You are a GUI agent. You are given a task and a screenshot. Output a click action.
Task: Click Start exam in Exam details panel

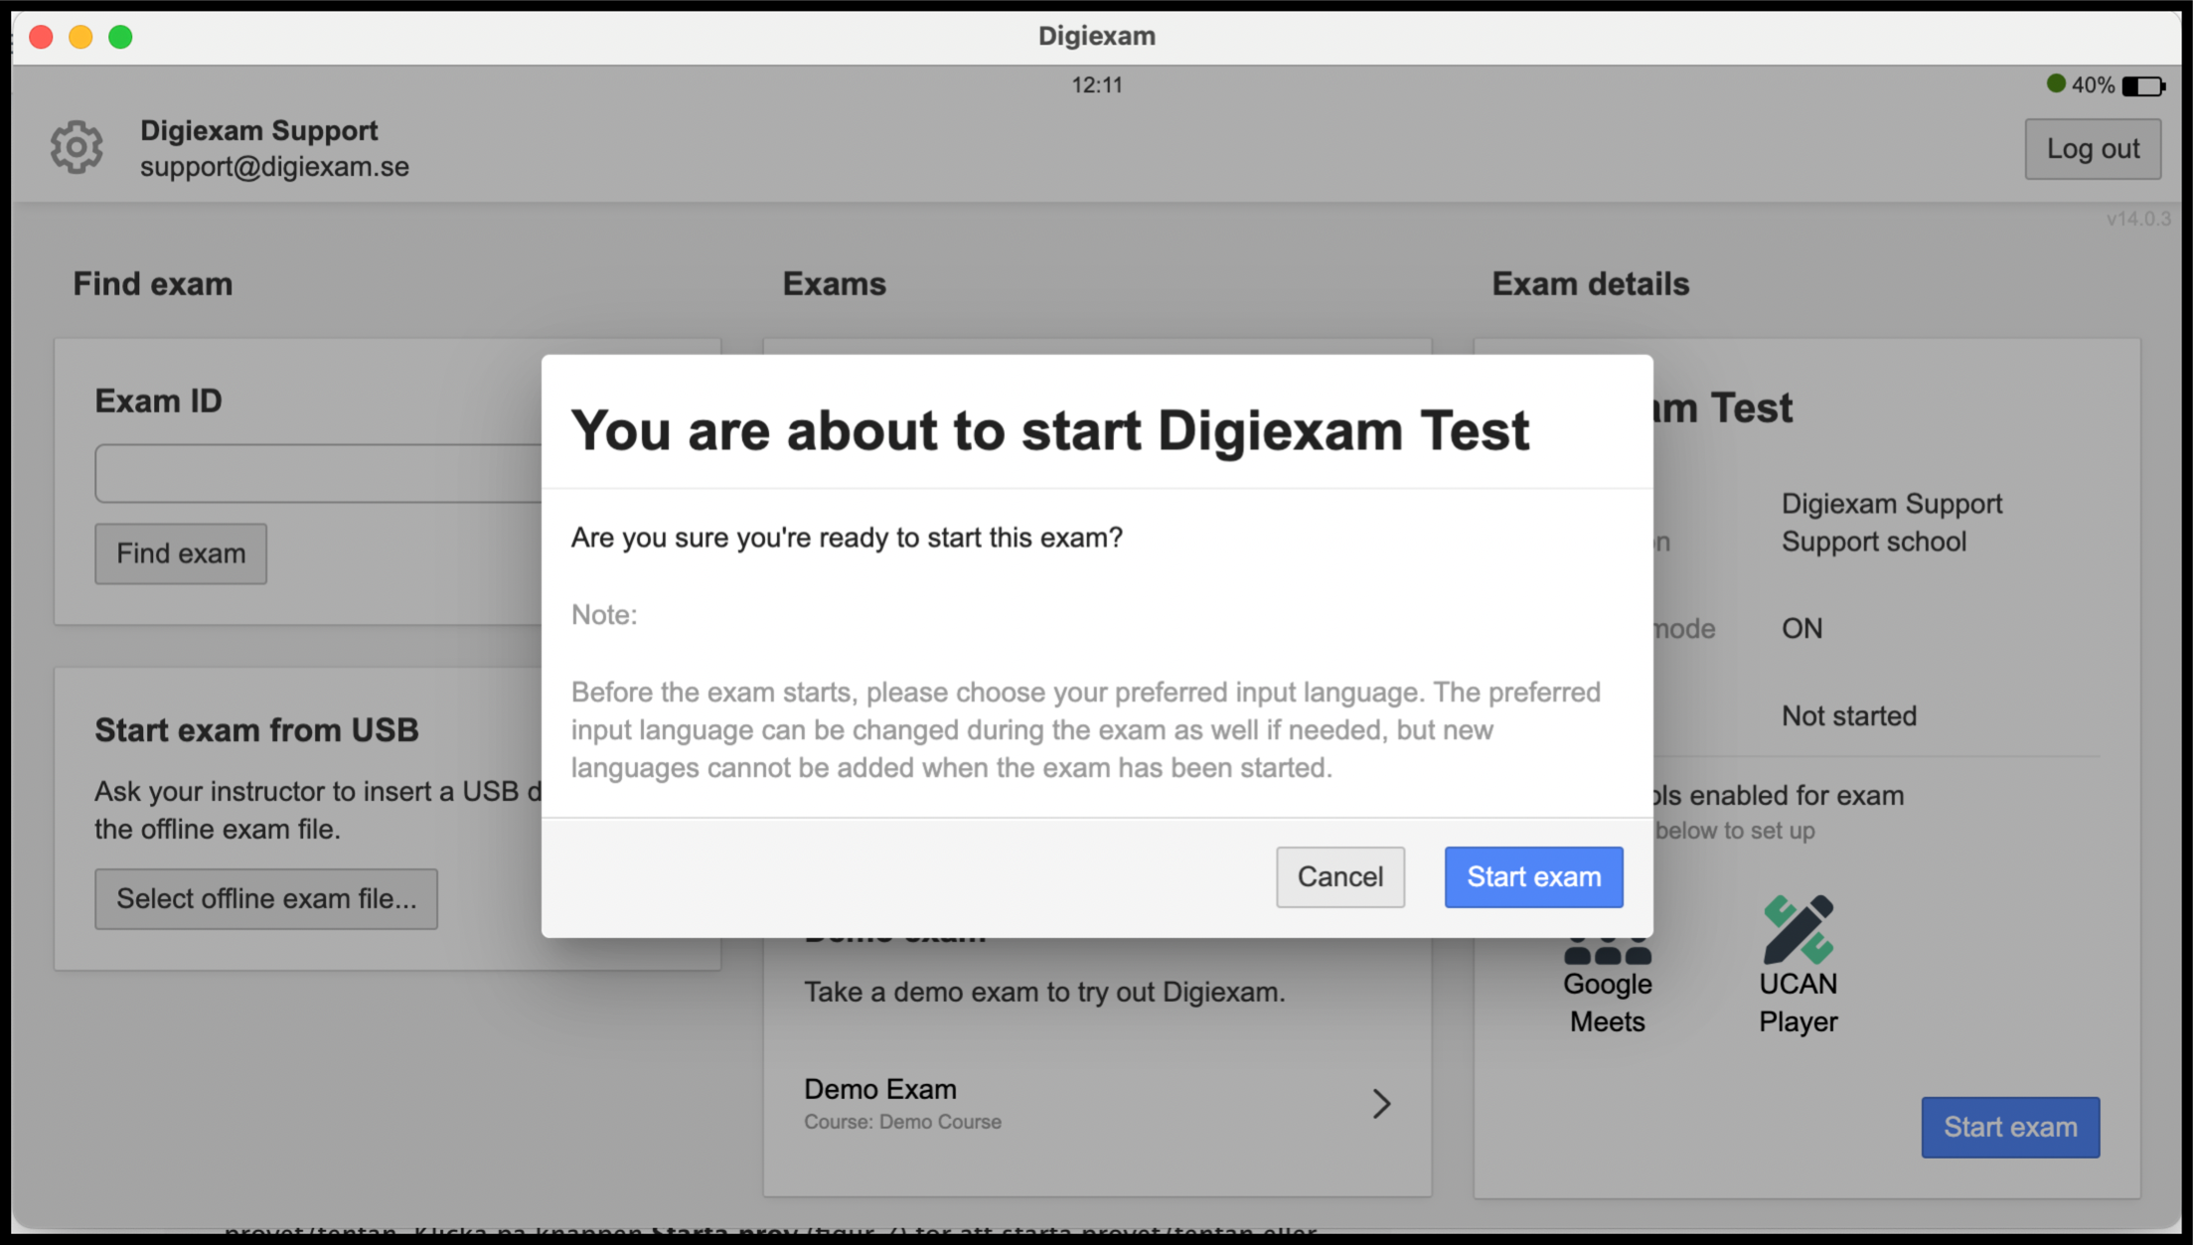coord(2010,1127)
